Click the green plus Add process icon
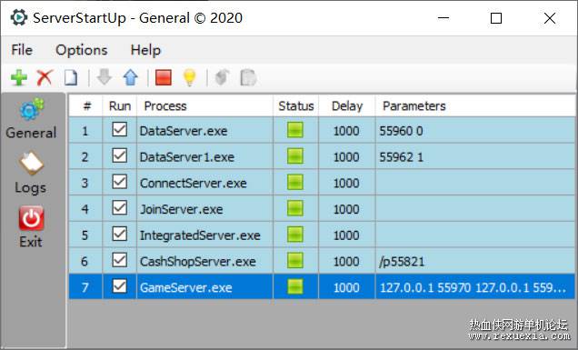 pyautogui.click(x=19, y=78)
